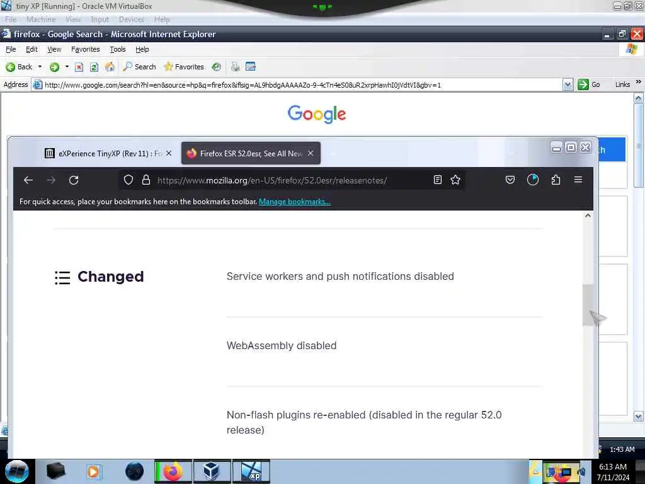The height and width of the screenshot is (484, 645).
Task: Open VirtualBox cube icon in taskbar
Action: 212,471
